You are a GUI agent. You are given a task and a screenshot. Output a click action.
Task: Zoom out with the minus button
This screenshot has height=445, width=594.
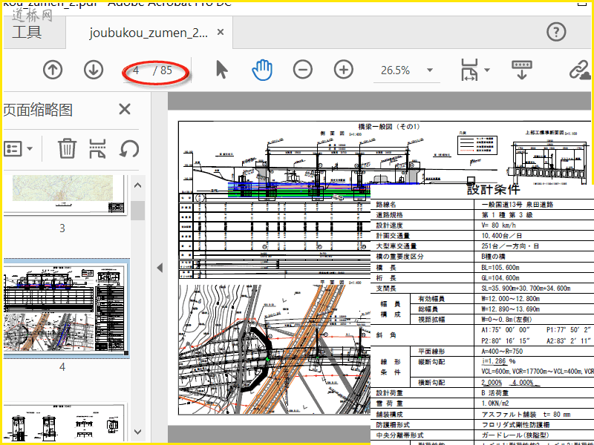(303, 70)
